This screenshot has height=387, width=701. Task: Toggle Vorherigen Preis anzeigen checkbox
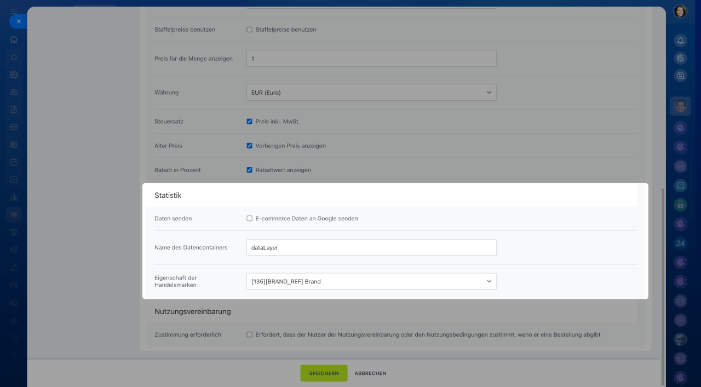[x=250, y=146]
